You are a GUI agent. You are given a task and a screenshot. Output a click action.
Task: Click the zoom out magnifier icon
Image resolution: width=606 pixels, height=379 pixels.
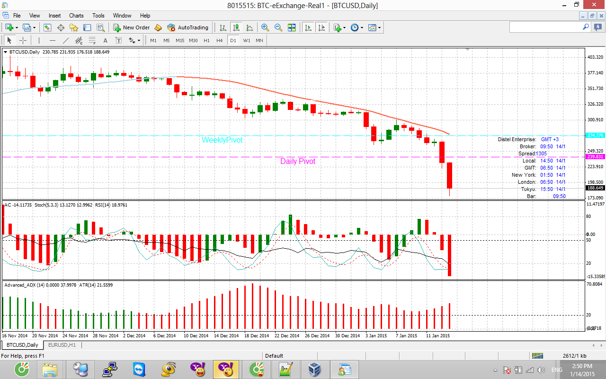[x=278, y=27]
